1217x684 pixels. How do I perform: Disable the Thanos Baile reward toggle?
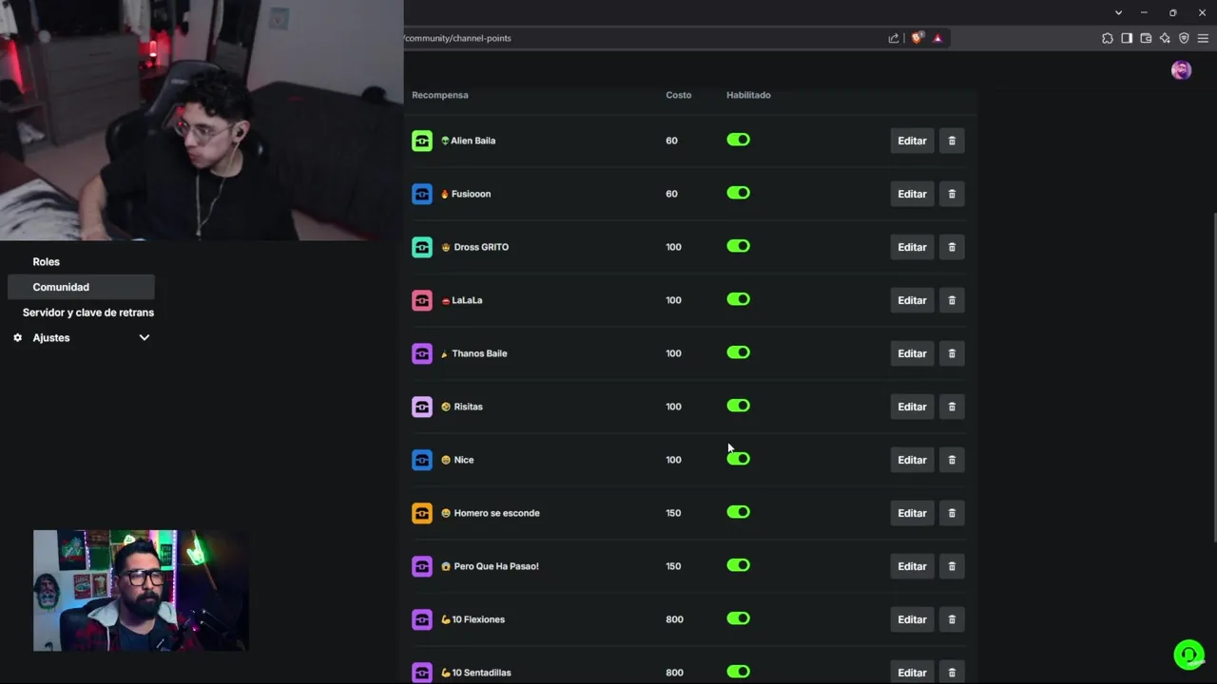click(739, 352)
